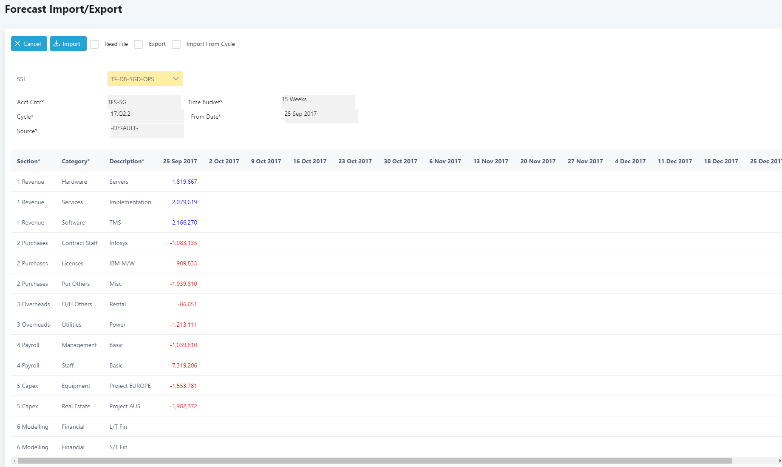782x467 pixels.
Task: Enable the Read File checkbox
Action: pos(94,44)
